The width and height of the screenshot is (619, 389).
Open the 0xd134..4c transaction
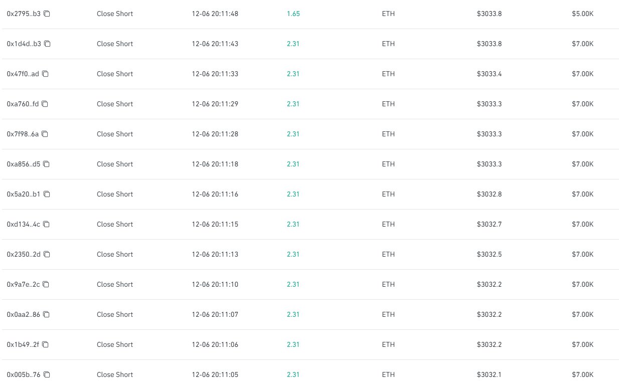tap(23, 224)
